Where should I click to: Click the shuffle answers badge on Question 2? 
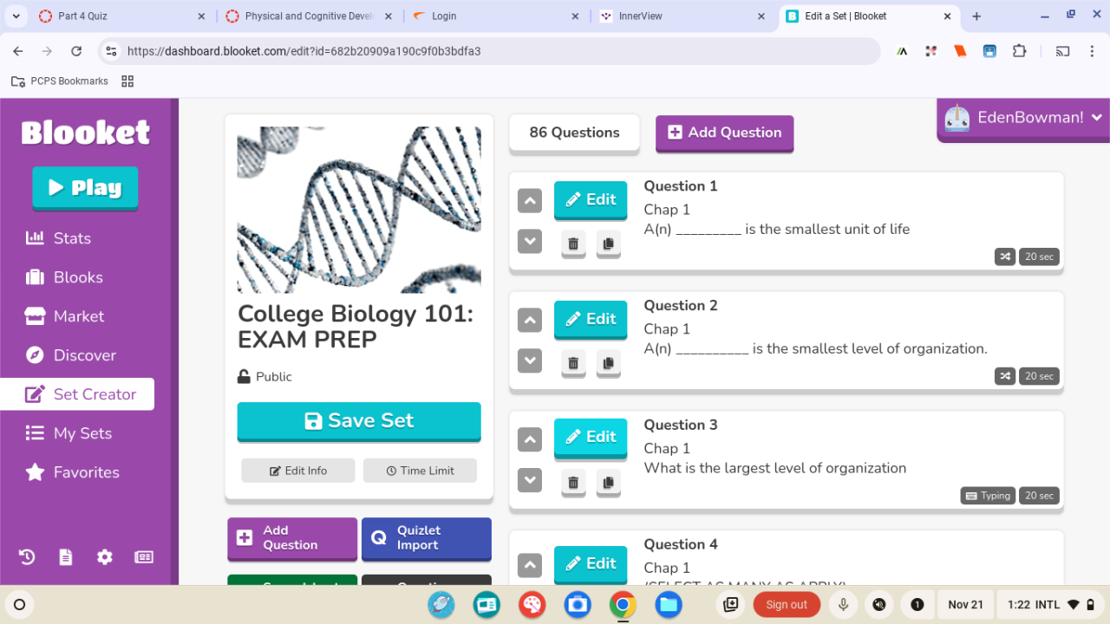click(1005, 376)
